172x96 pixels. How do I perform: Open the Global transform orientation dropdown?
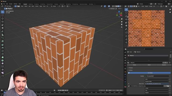[x=54, y=6]
